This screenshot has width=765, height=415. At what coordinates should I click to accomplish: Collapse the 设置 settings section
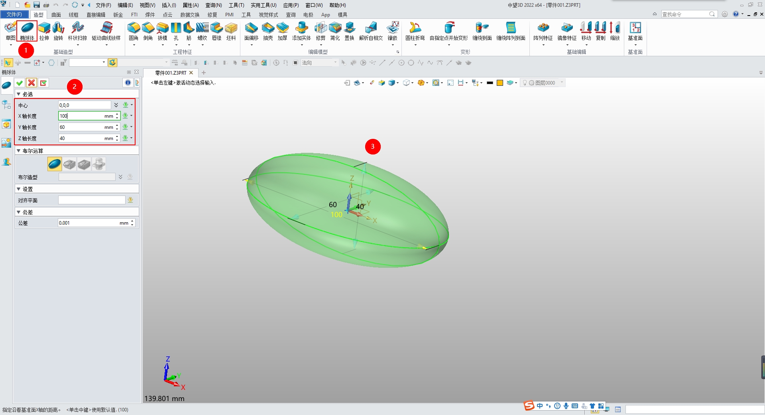(18, 189)
